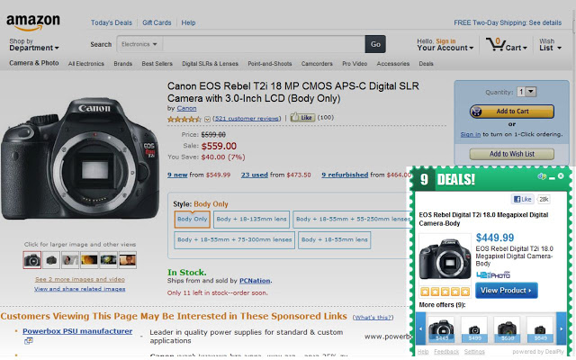Open Pro Video category
Image resolution: width=576 pixels, height=360 pixels.
tap(355, 64)
